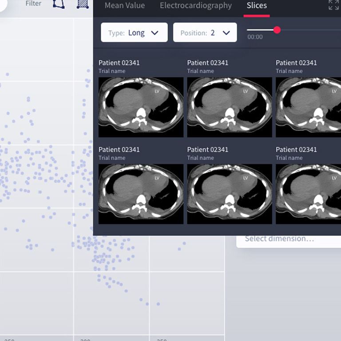Image resolution: width=341 pixels, height=341 pixels.
Task: Open the top-right CT slice thumbnail
Action: click(x=308, y=107)
